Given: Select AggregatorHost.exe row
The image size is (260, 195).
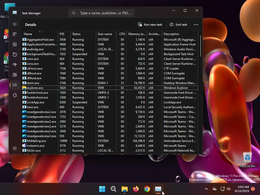Looking at the screenshot, I should coord(110,39).
